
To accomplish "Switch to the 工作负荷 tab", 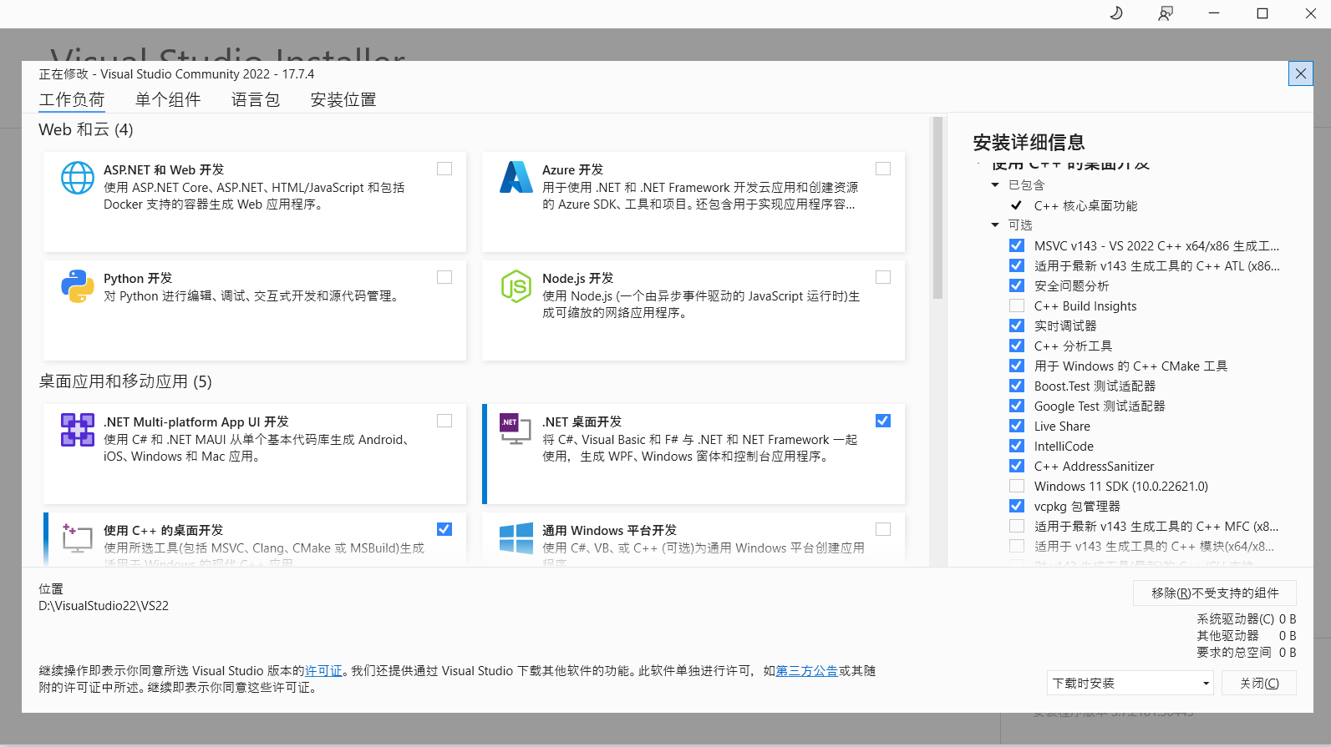I will pos(72,100).
